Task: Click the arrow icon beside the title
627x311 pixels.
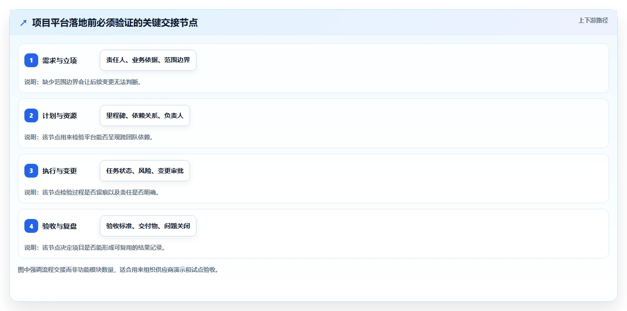Action: click(23, 23)
